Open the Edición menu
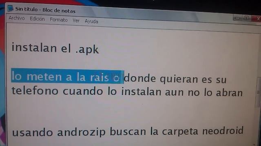 (37, 19)
